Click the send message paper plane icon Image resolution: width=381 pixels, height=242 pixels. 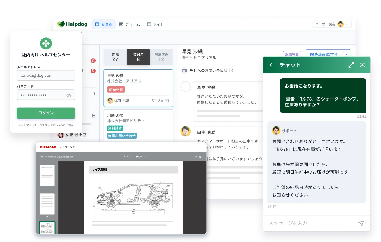[361, 223]
